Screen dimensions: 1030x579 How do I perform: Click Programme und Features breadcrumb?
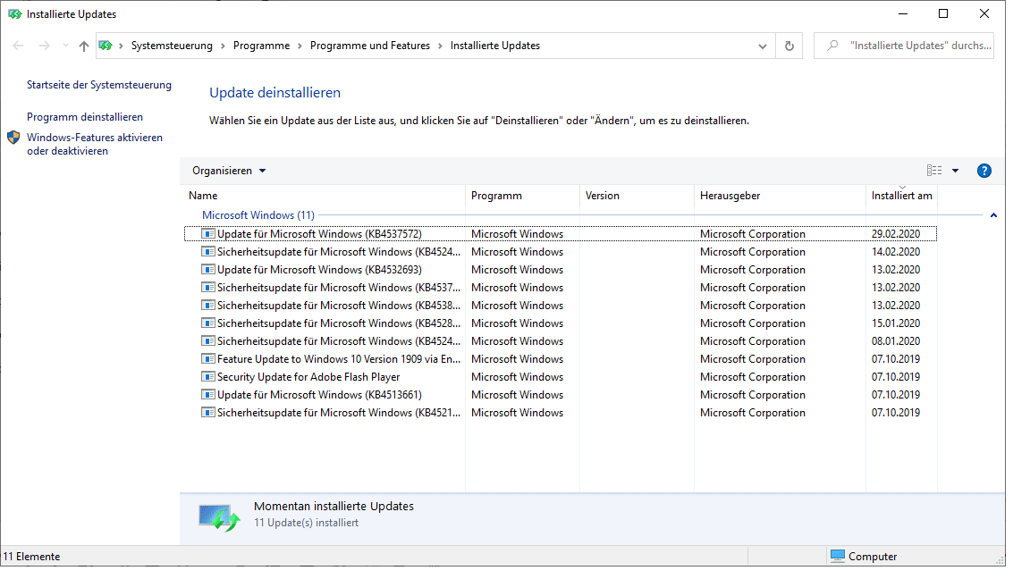(x=370, y=46)
